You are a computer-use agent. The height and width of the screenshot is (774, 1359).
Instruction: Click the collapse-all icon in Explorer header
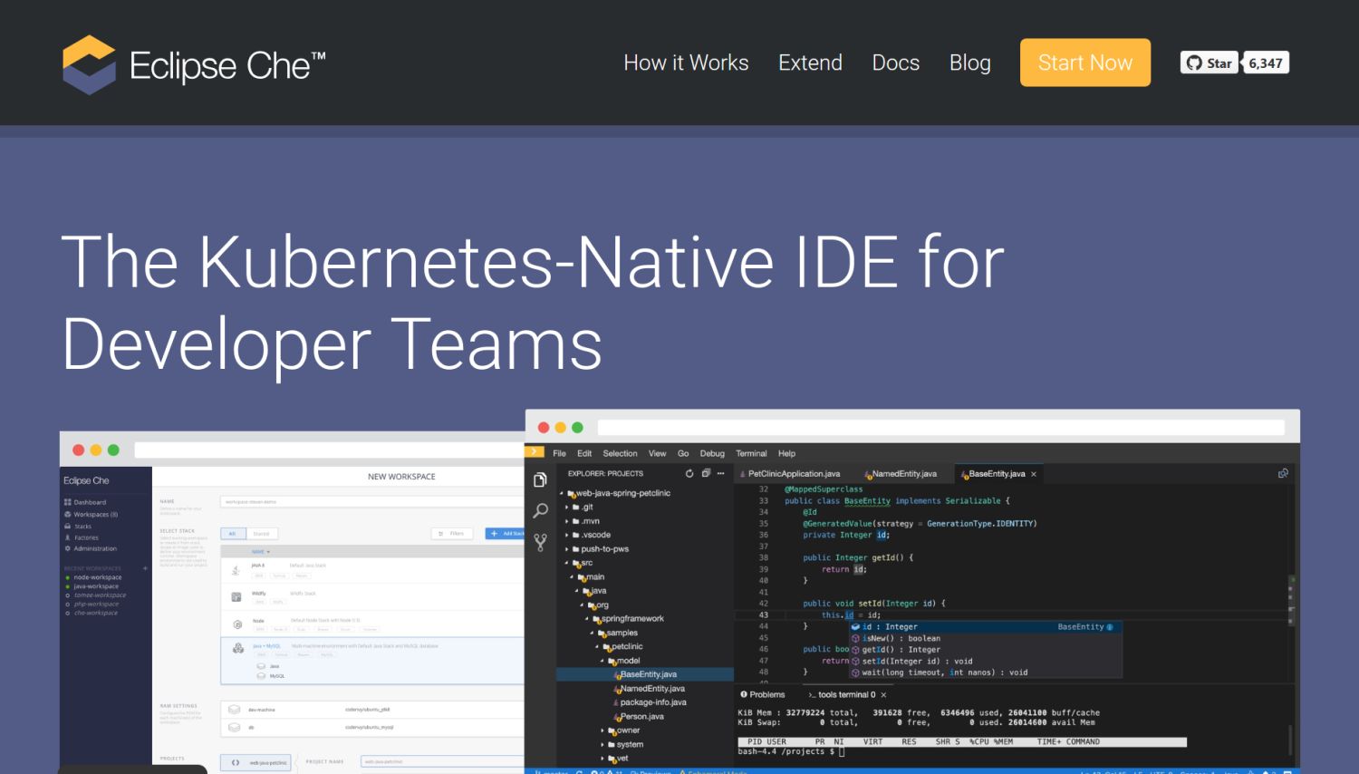pyautogui.click(x=706, y=473)
